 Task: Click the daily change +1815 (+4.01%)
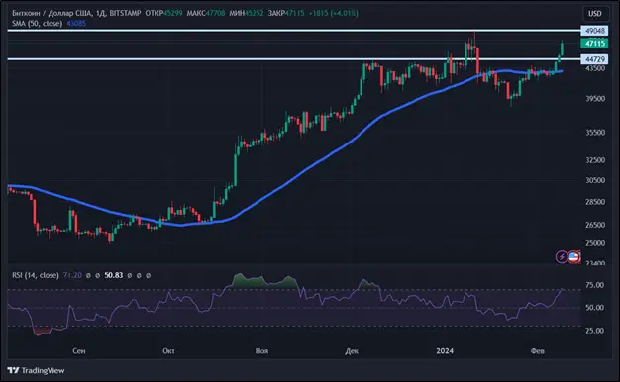(334, 13)
